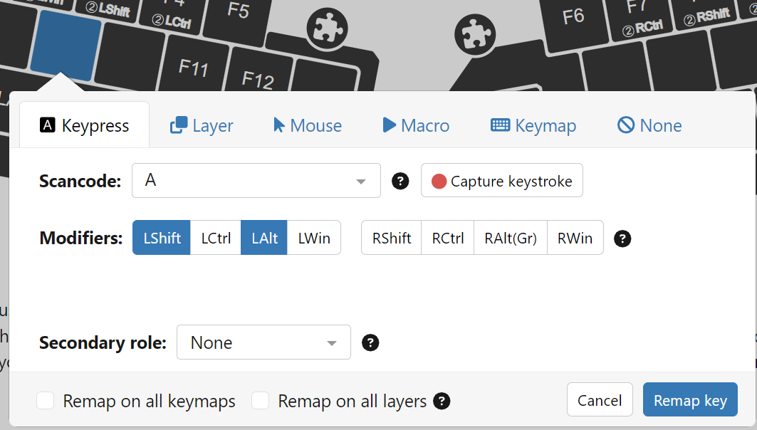Image resolution: width=757 pixels, height=430 pixels.
Task: Open the Secondary role help icon
Action: pos(370,342)
